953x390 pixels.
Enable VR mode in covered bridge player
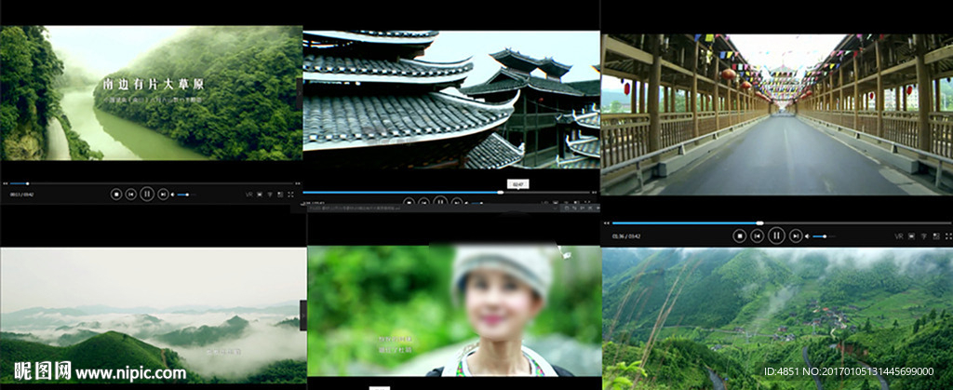899,236
